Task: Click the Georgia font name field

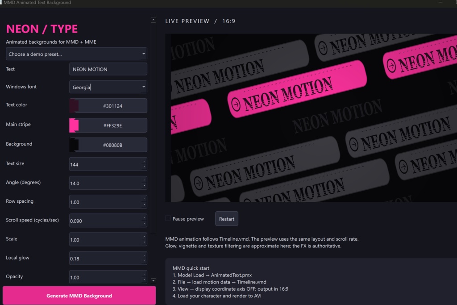Action: tap(105, 87)
